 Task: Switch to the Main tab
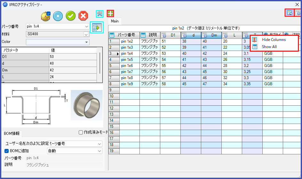115,21
